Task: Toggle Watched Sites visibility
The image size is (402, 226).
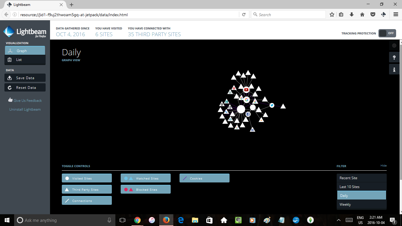Action: pyautogui.click(x=146, y=178)
